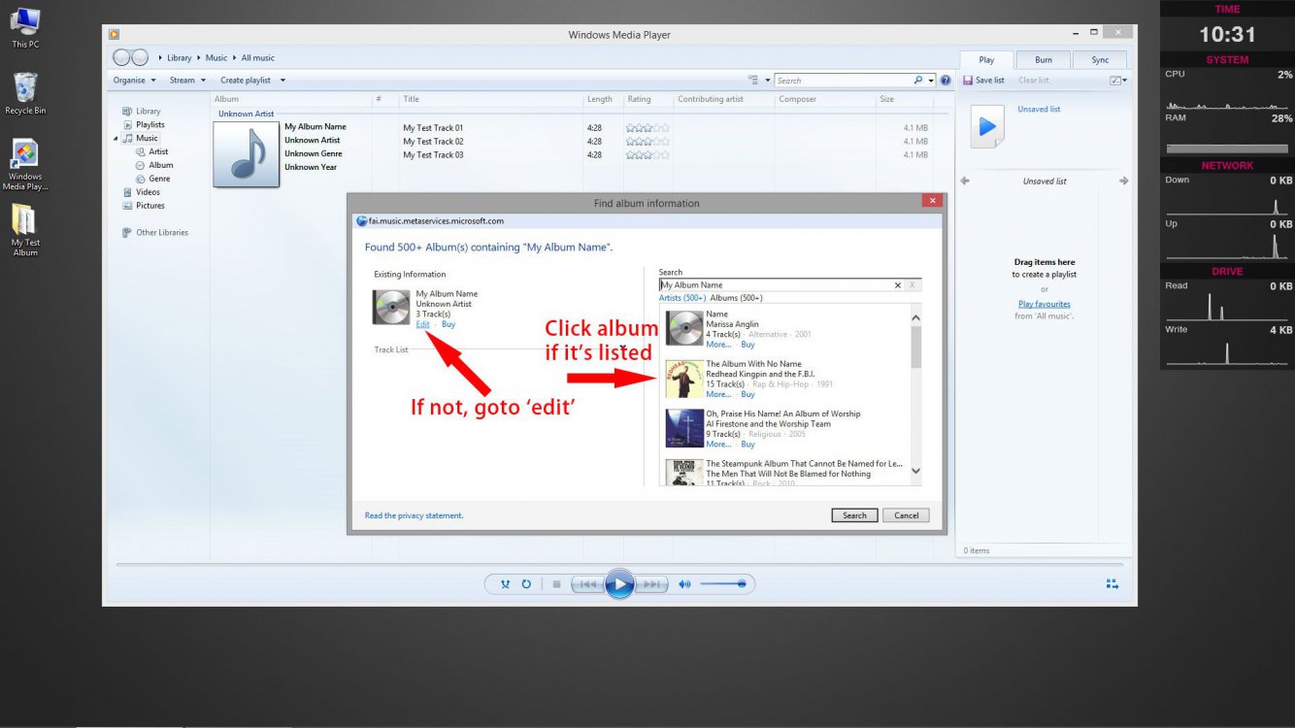
Task: Click the Buy link under Existing Information
Action: [448, 324]
